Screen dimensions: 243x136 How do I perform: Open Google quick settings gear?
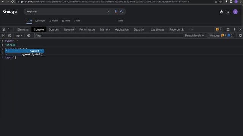(x=221, y=12)
